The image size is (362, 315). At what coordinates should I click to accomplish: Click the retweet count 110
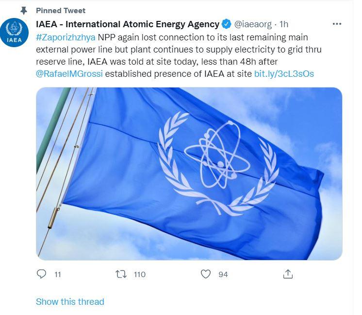point(139,275)
